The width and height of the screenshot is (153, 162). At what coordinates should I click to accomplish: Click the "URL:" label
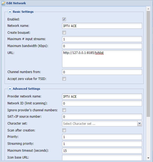tap(11, 53)
